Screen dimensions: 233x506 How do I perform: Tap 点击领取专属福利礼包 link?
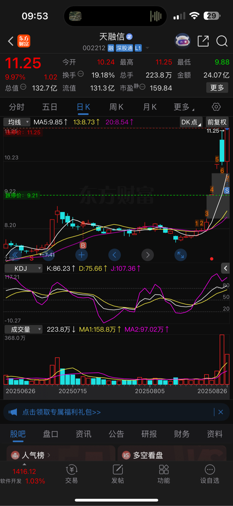[62, 412]
